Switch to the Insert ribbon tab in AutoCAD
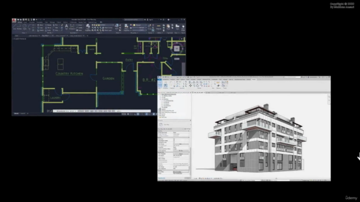360x202 pixels. 25,22
